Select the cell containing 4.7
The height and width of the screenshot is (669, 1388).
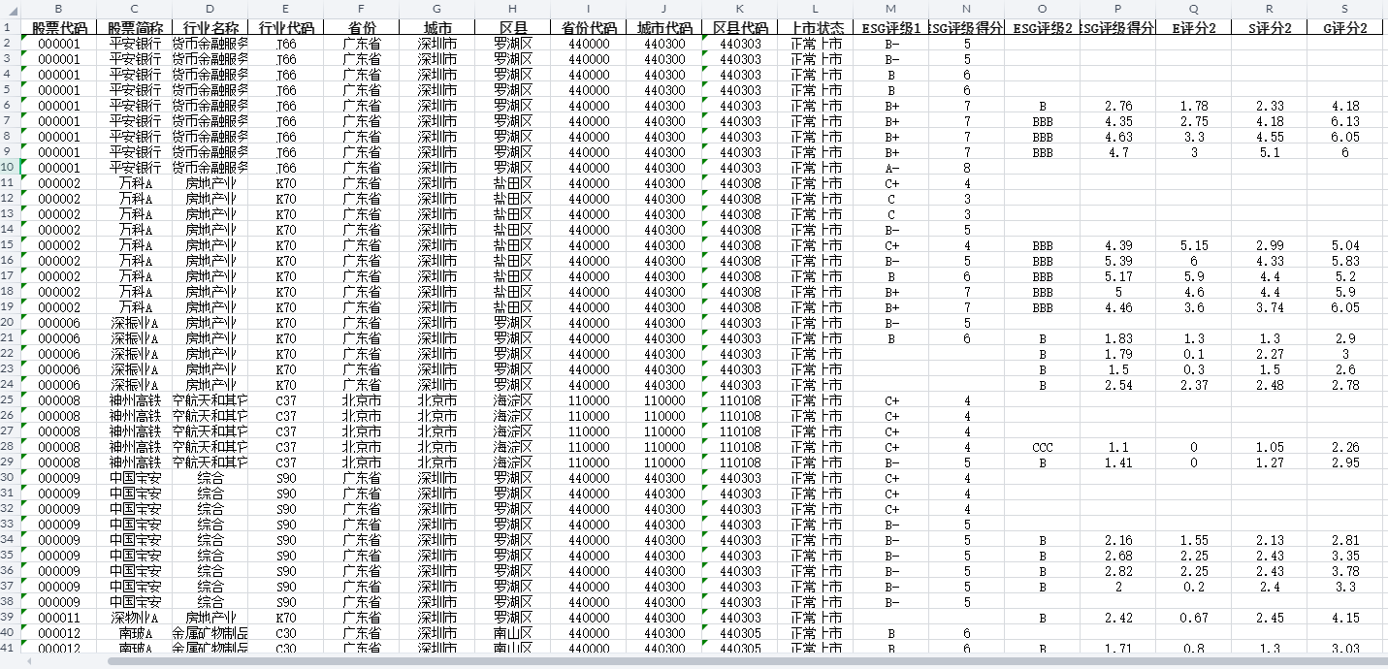[1118, 152]
